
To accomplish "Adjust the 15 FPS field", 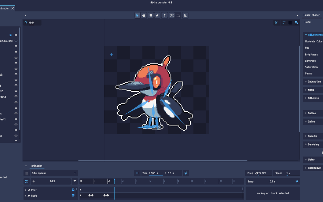I will [258, 173].
